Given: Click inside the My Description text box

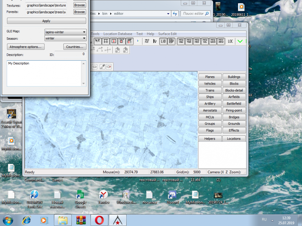Looking at the screenshot, I should [x=44, y=74].
